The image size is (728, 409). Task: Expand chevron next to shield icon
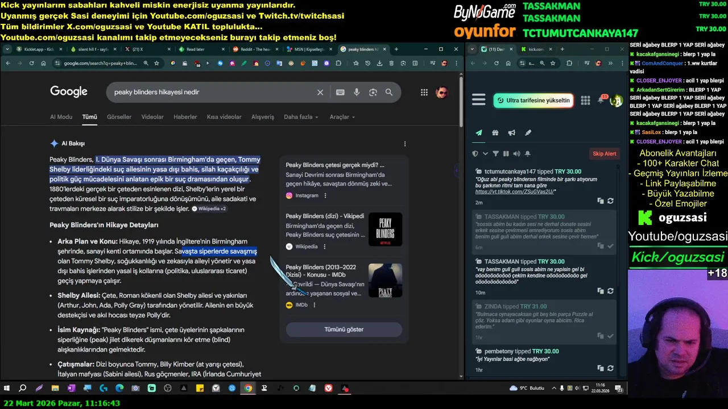pyautogui.click(x=485, y=153)
